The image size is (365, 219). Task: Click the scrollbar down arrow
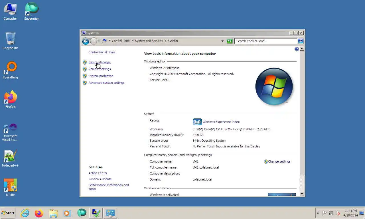point(302,194)
